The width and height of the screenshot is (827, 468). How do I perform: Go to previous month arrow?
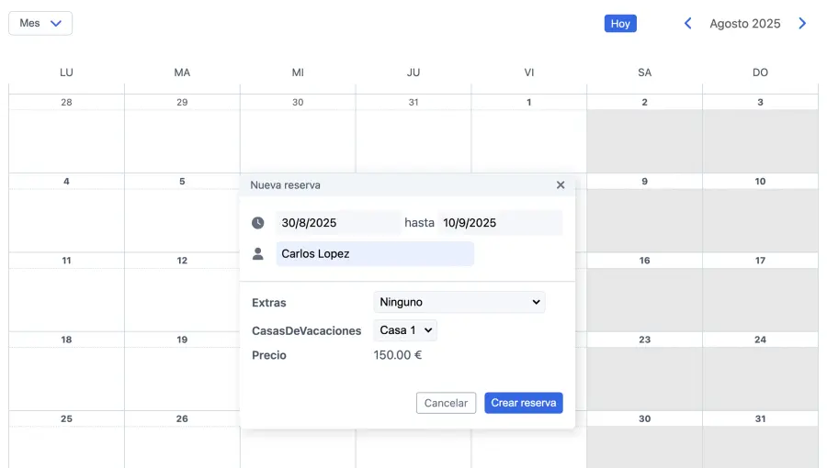pos(687,24)
